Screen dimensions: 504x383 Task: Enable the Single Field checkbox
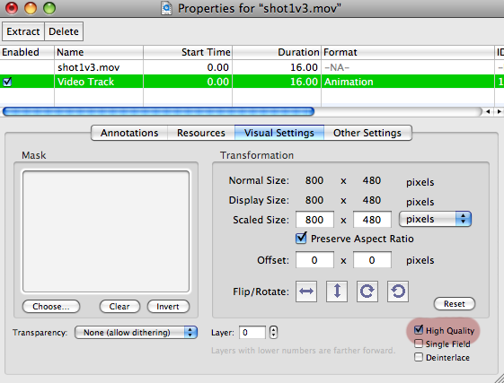pyautogui.click(x=419, y=344)
